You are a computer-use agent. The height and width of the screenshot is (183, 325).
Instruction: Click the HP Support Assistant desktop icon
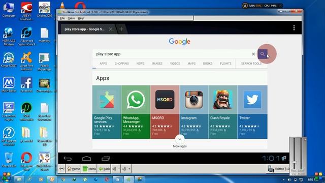pyautogui.click(x=9, y=137)
